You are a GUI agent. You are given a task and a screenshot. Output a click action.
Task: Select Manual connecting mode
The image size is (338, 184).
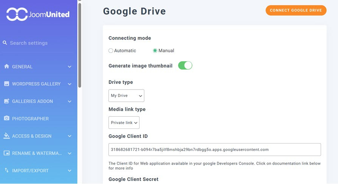pos(155,51)
